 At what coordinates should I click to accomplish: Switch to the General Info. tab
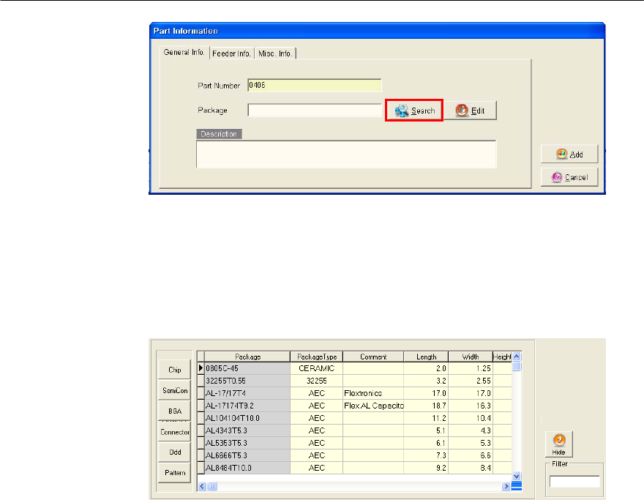pos(184,52)
